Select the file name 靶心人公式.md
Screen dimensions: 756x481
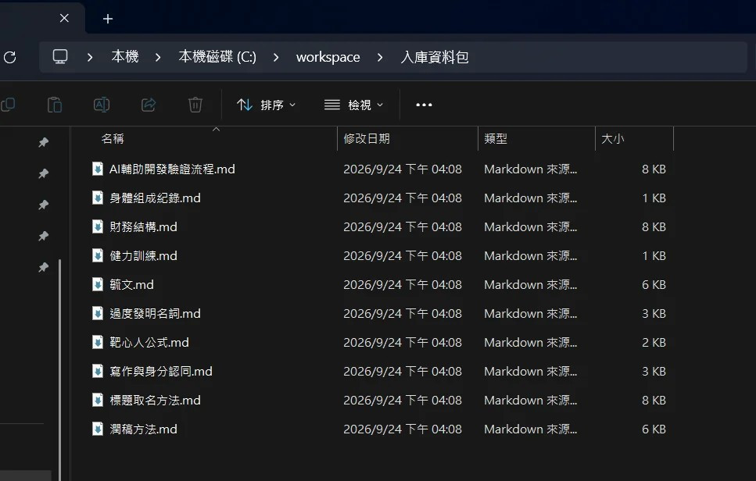(x=149, y=342)
